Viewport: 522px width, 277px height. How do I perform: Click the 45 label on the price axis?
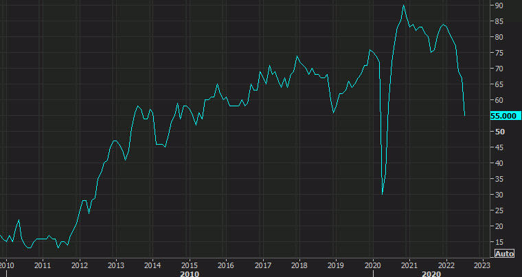click(x=499, y=147)
